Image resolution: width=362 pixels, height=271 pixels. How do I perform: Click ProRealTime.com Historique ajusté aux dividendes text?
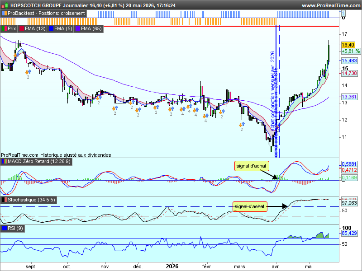(56, 155)
